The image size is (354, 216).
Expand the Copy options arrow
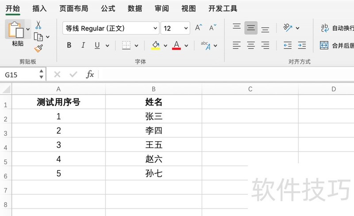pyautogui.click(x=48, y=37)
